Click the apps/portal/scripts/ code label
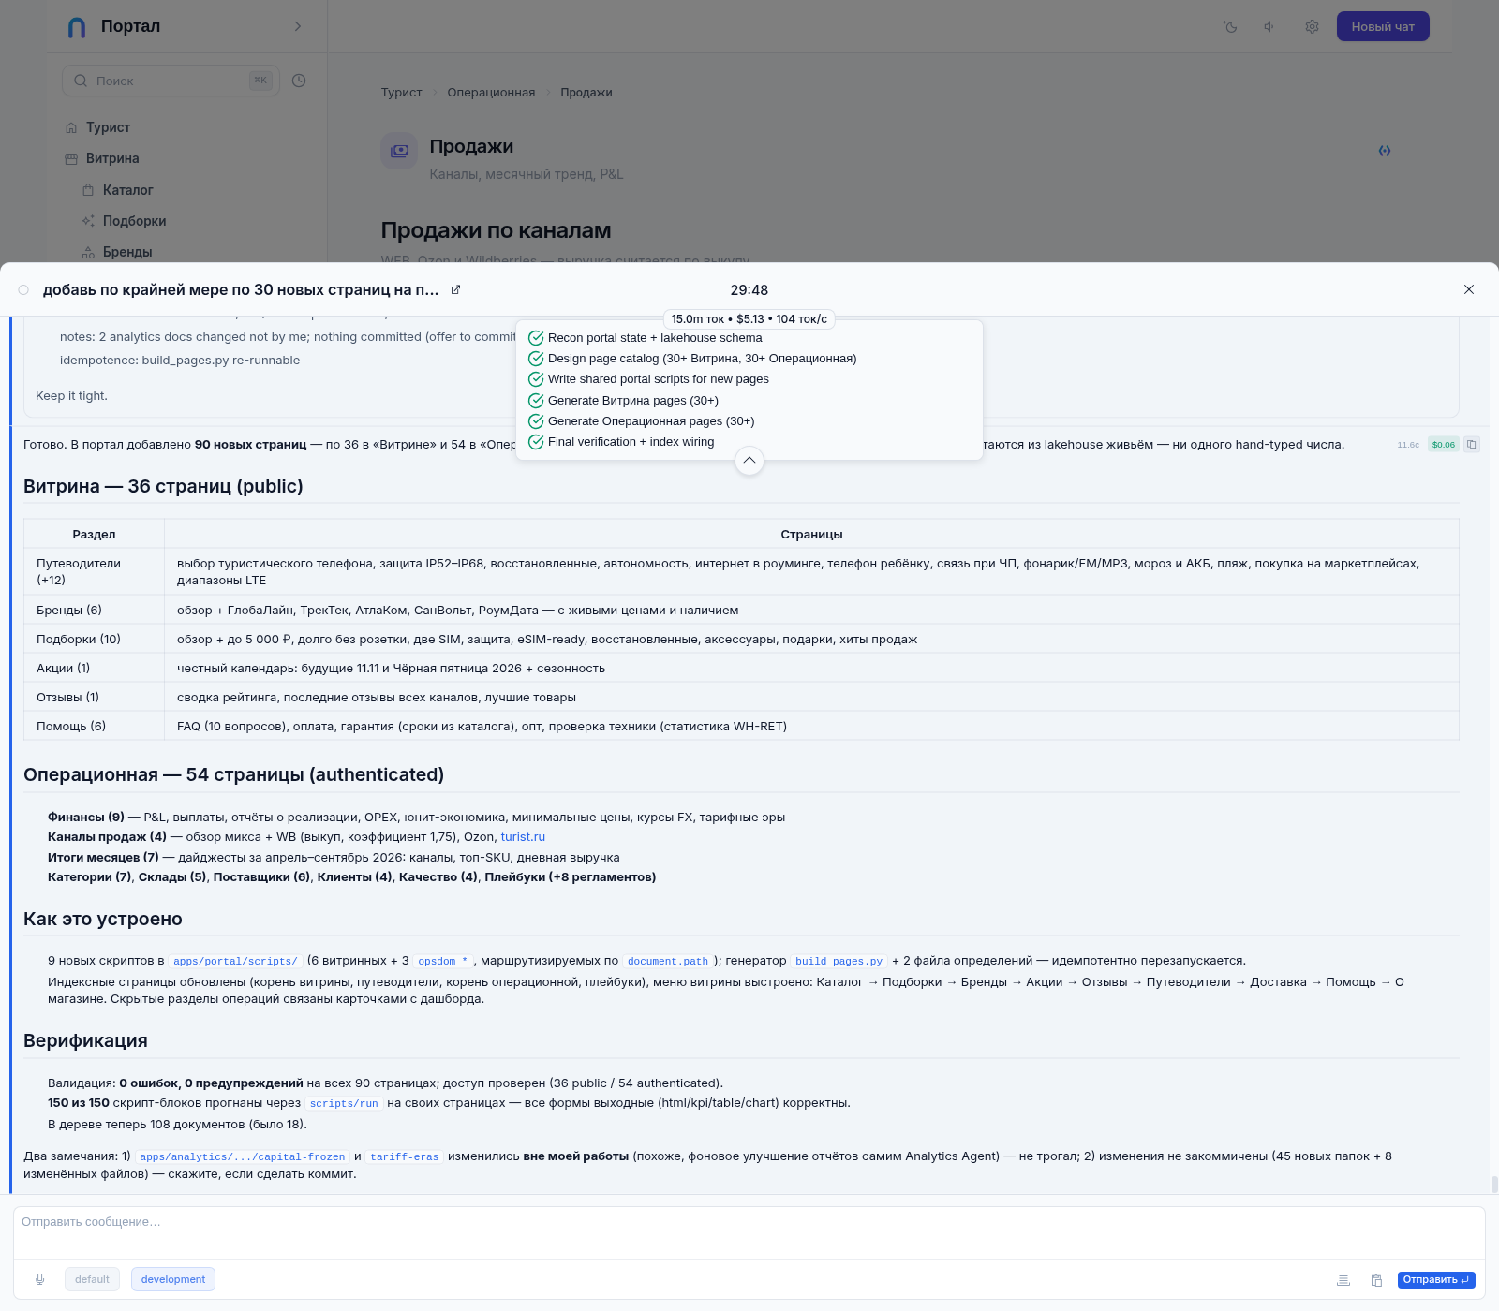 [x=235, y=961]
